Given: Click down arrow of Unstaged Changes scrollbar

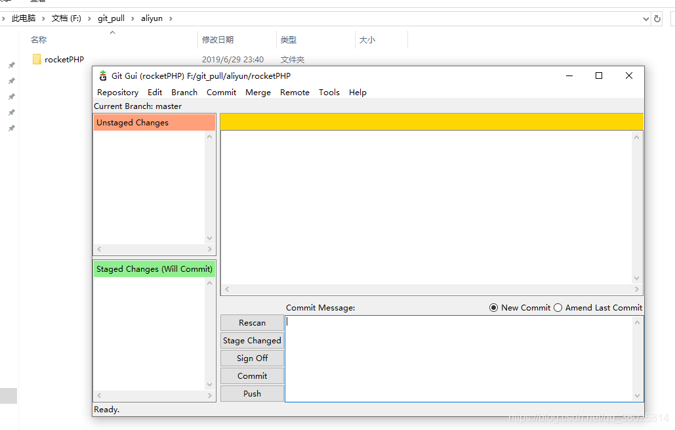Looking at the screenshot, I should [x=210, y=238].
